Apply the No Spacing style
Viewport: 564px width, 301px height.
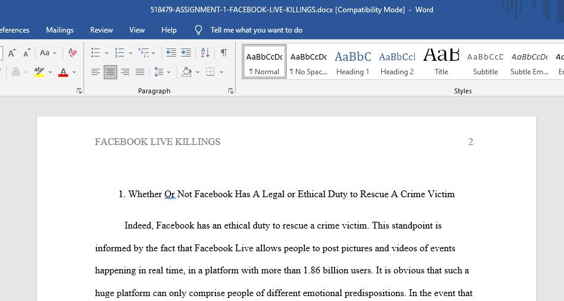309,61
